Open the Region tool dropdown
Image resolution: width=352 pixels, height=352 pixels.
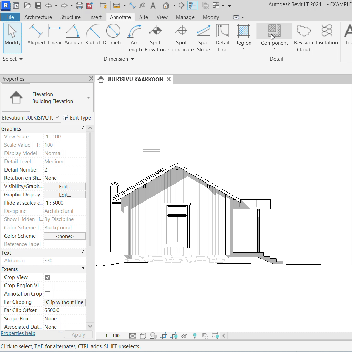tap(243, 48)
